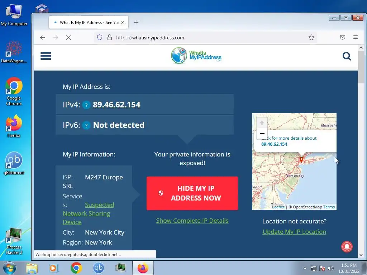
Task: Open Show Complete IP Details link
Action: tap(192, 221)
